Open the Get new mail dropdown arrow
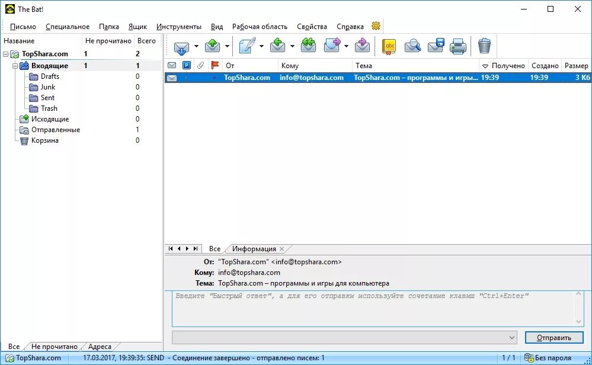This screenshot has height=365, width=592. pos(196,46)
